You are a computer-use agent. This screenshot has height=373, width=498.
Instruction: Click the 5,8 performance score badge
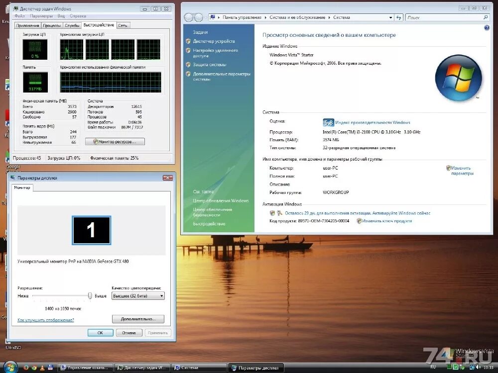[328, 122]
